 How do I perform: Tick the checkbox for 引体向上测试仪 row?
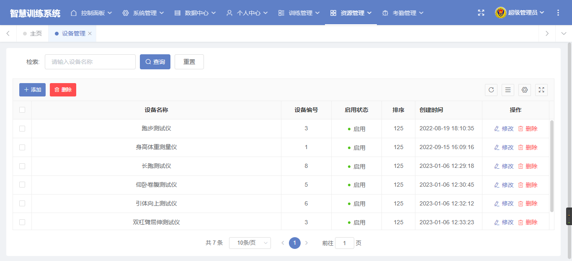click(22, 203)
